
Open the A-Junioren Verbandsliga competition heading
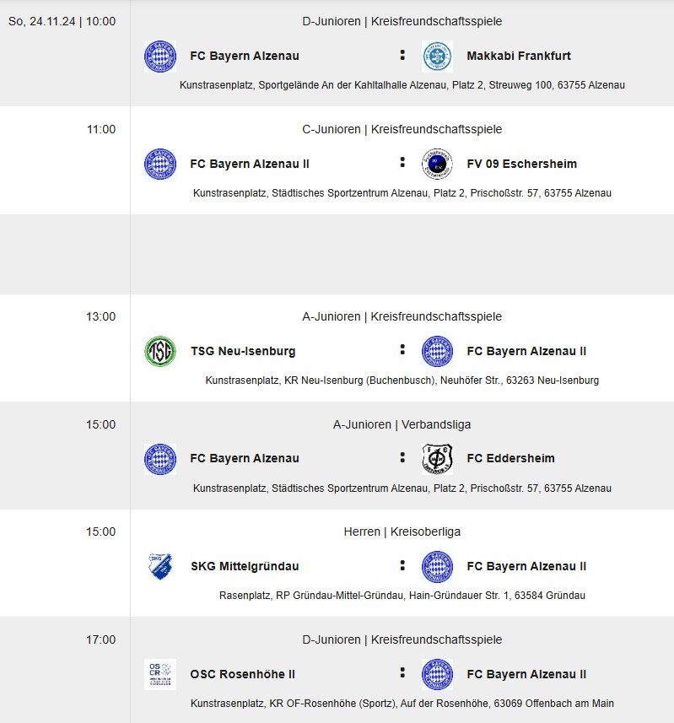coord(402,424)
